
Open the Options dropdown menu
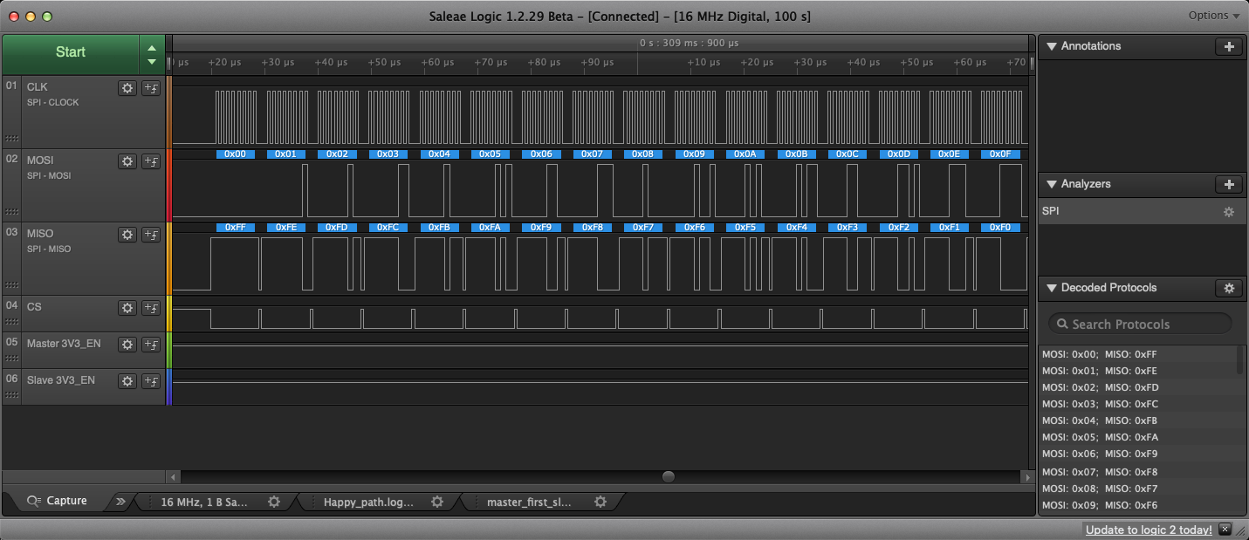coord(1213,16)
